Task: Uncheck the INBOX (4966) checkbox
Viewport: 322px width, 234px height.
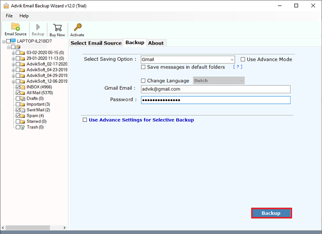Action: pyautogui.click(x=18, y=87)
